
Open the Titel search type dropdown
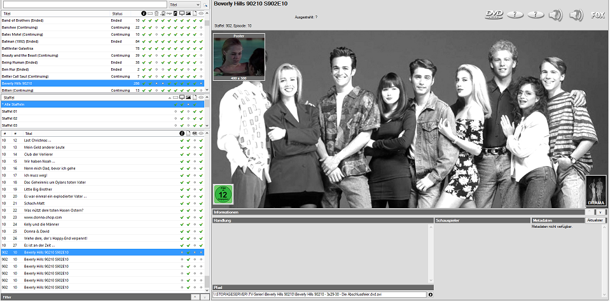pos(185,4)
